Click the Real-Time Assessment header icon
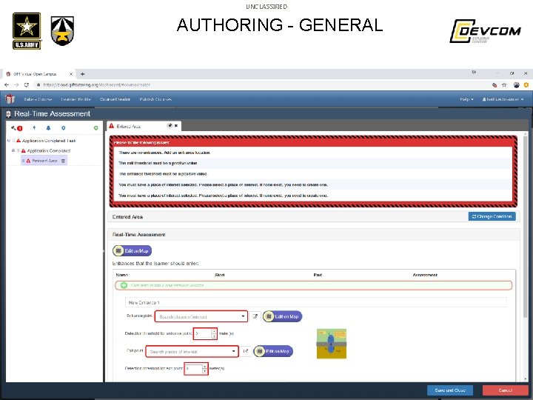Screen dimensions: 533x400 (x=8, y=114)
